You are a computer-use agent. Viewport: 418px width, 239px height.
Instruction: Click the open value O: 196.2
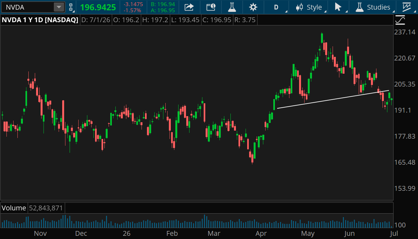point(126,20)
